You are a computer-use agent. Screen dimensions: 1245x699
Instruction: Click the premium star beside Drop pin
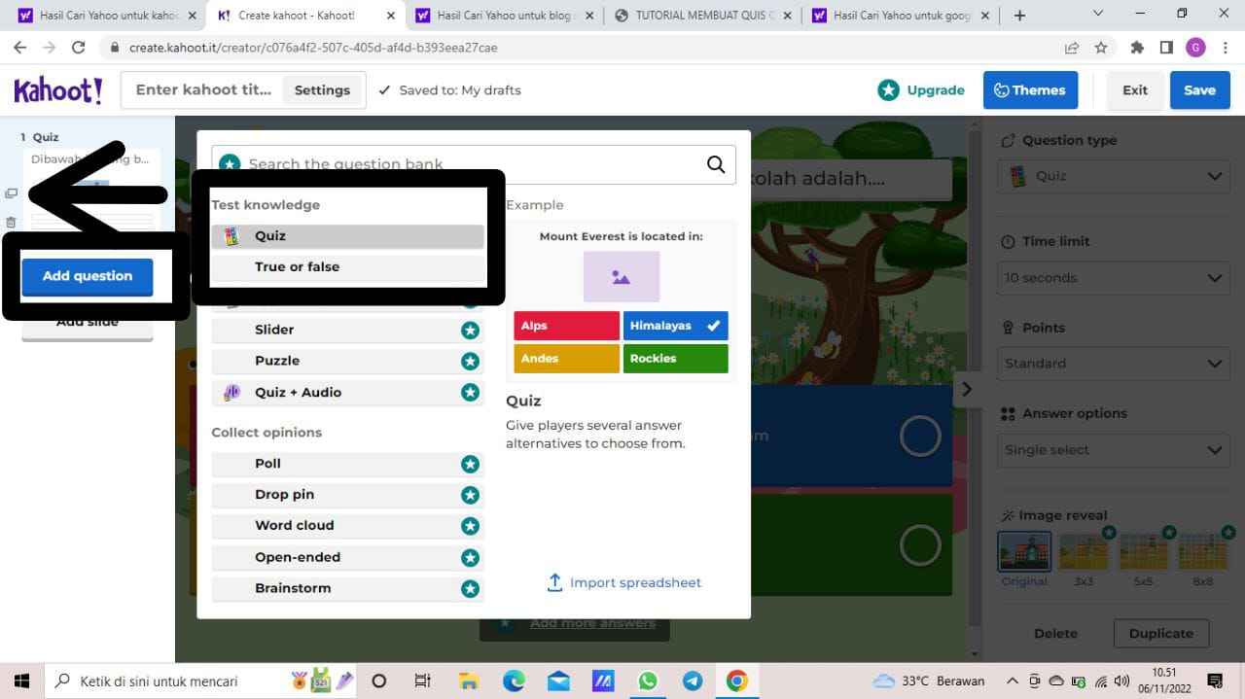[x=471, y=495]
